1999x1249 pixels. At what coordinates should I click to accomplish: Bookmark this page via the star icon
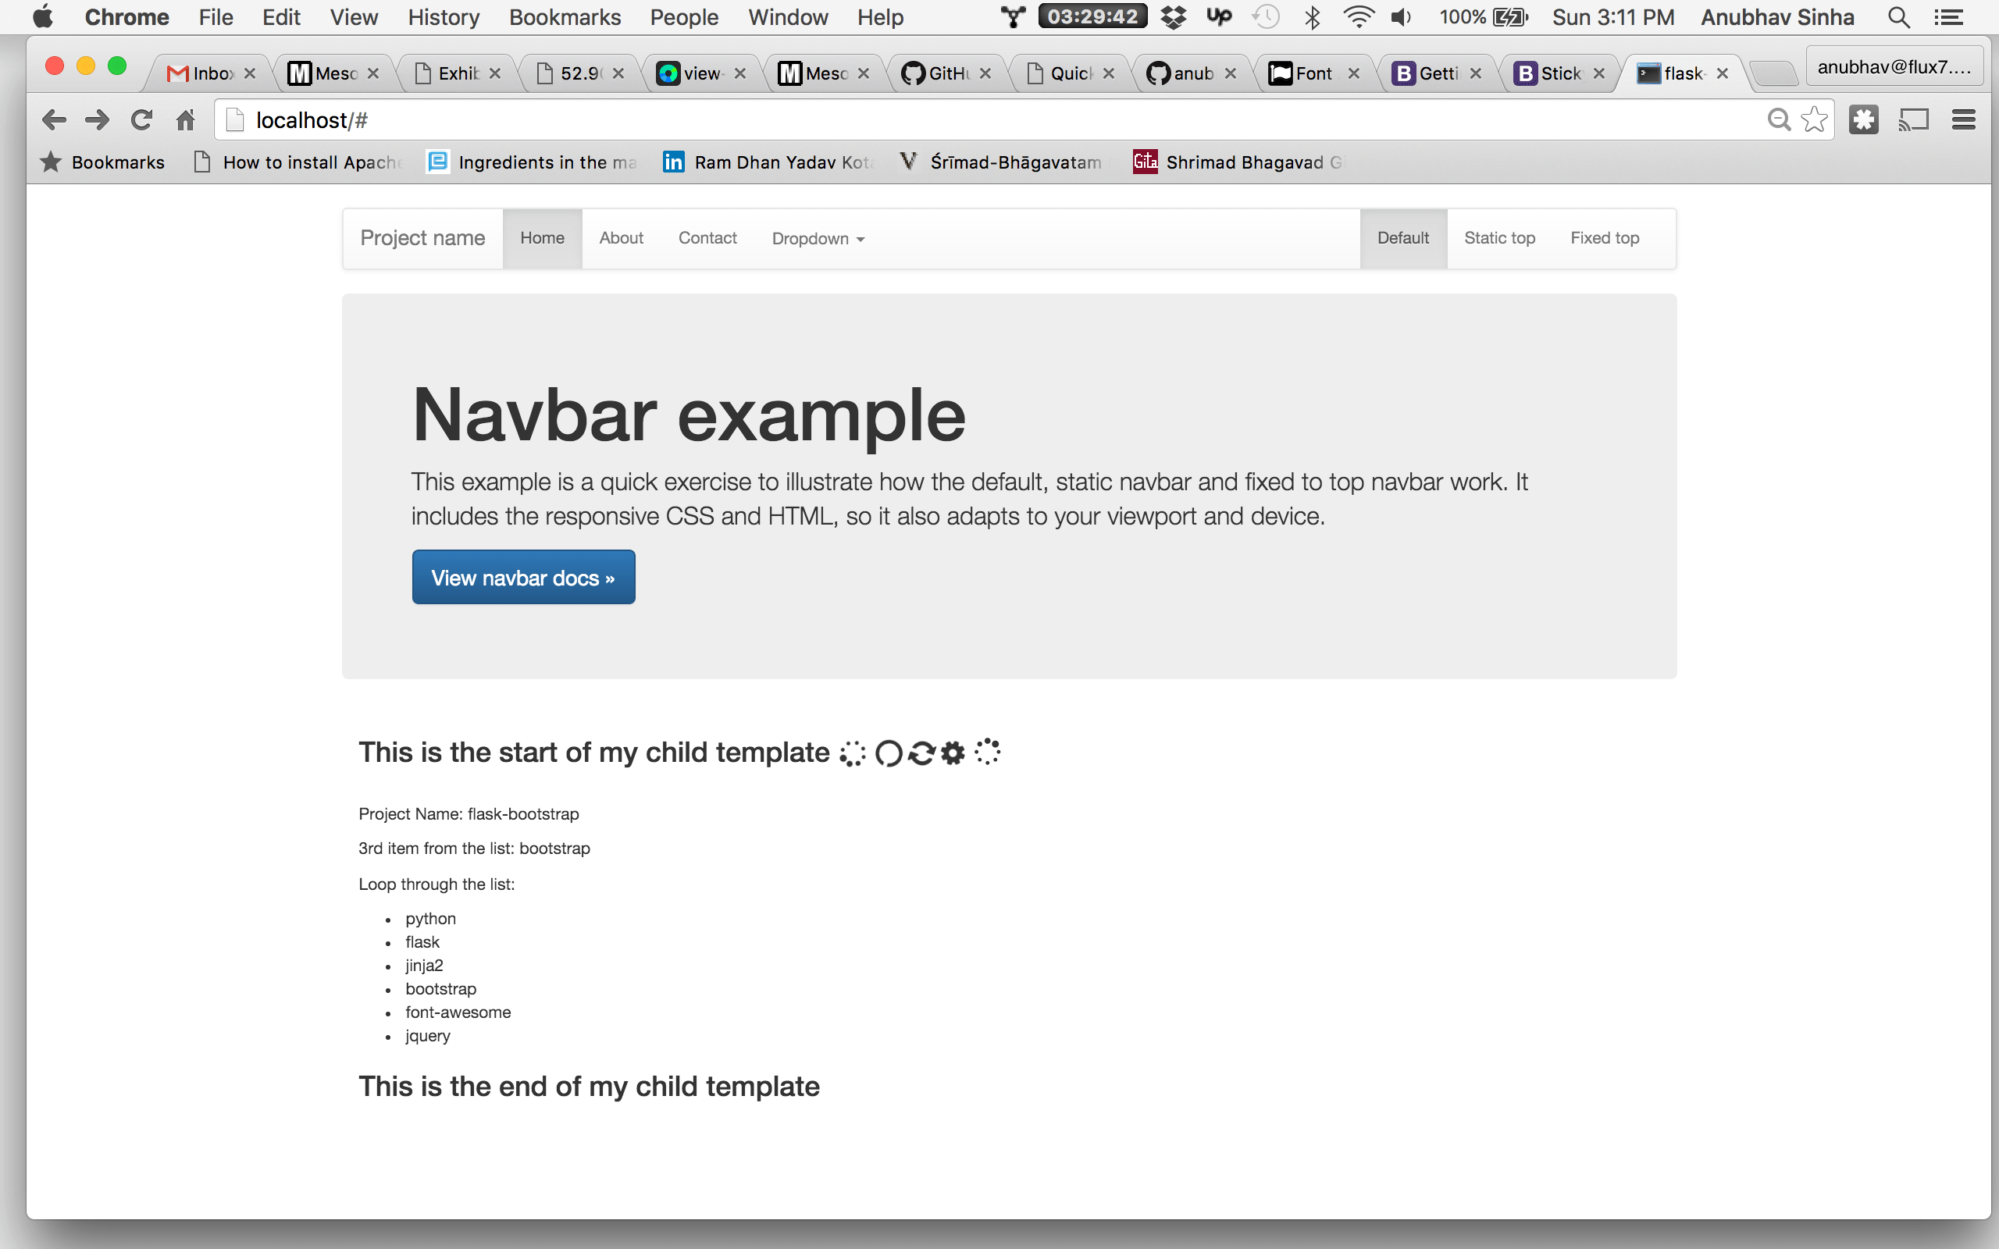click(1814, 119)
